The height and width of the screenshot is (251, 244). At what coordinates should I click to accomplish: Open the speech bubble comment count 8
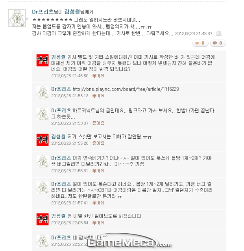pyautogui.click(x=218, y=43)
